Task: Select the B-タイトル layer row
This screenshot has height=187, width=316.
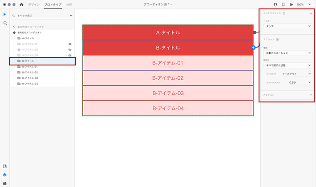Action: [42, 61]
